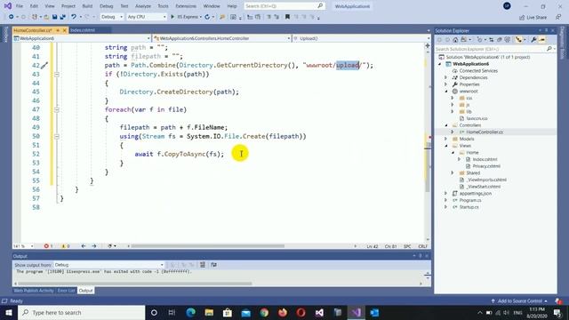Navigate to previous issue arrow in editor
569x320 pixels.
pyautogui.click(x=84, y=246)
